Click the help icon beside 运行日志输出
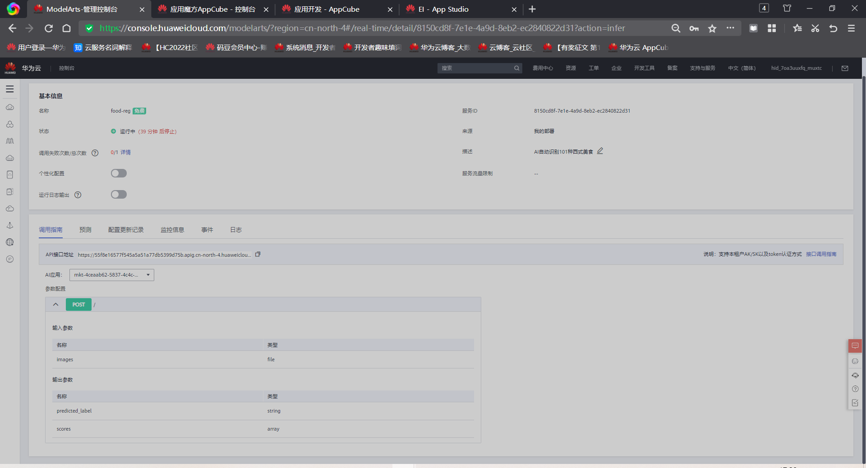This screenshot has width=866, height=468. tap(78, 195)
